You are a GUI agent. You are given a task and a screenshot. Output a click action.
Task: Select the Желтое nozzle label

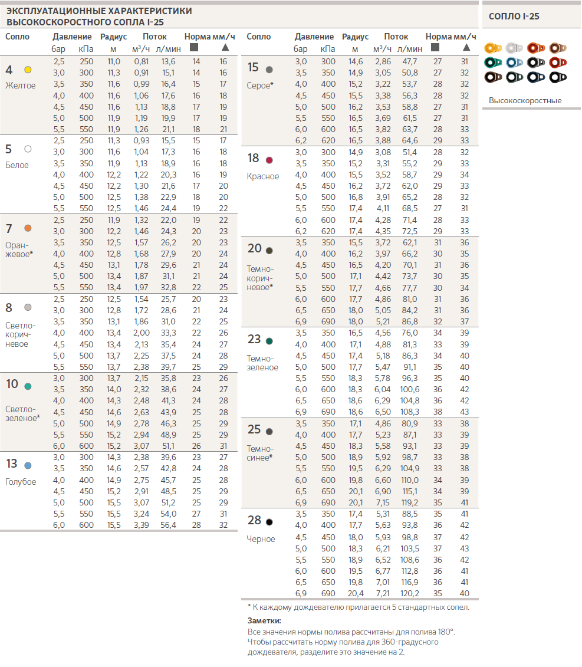(21, 86)
